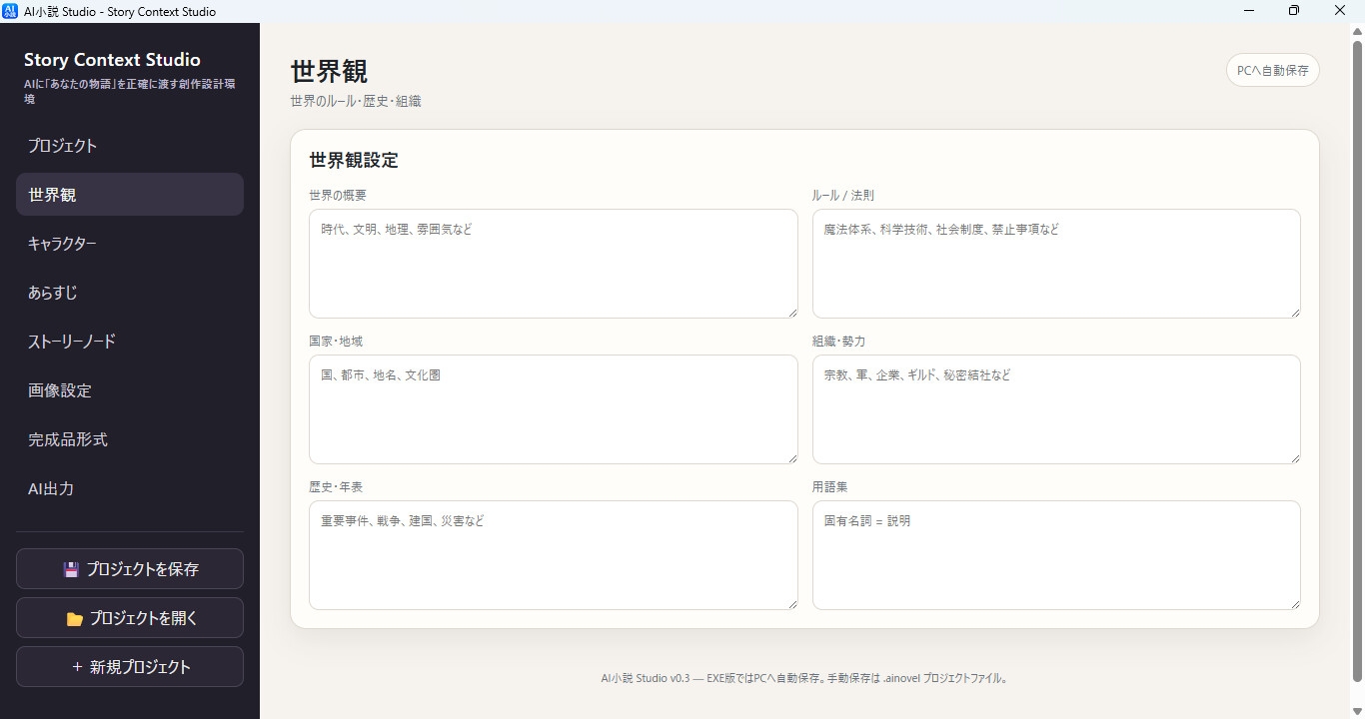Click the プロジェクトを開く button
The width and height of the screenshot is (1365, 719).
pos(130,618)
